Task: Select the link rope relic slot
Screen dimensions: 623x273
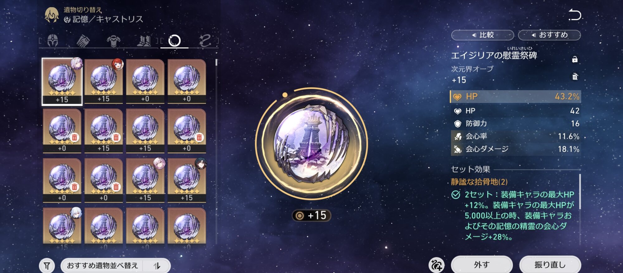Action: 205,41
